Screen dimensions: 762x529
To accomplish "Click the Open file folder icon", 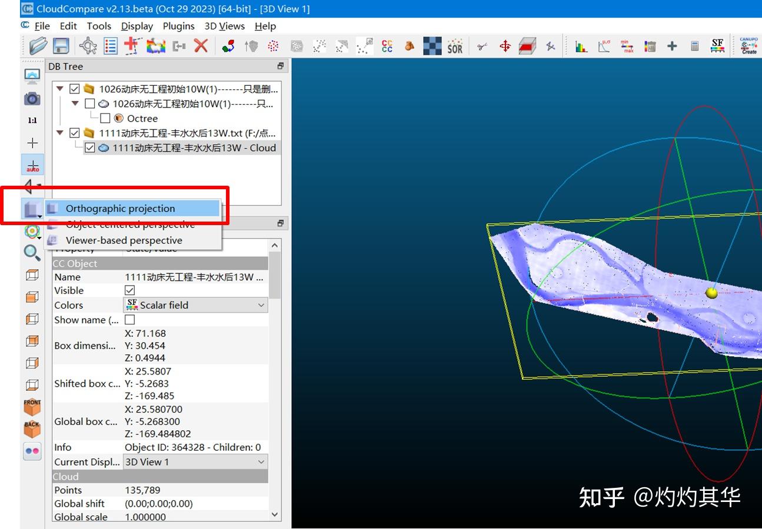I will point(38,46).
